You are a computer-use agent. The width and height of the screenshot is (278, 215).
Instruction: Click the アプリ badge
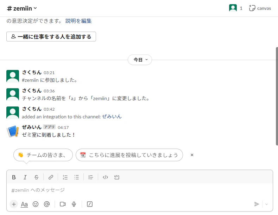(49, 127)
